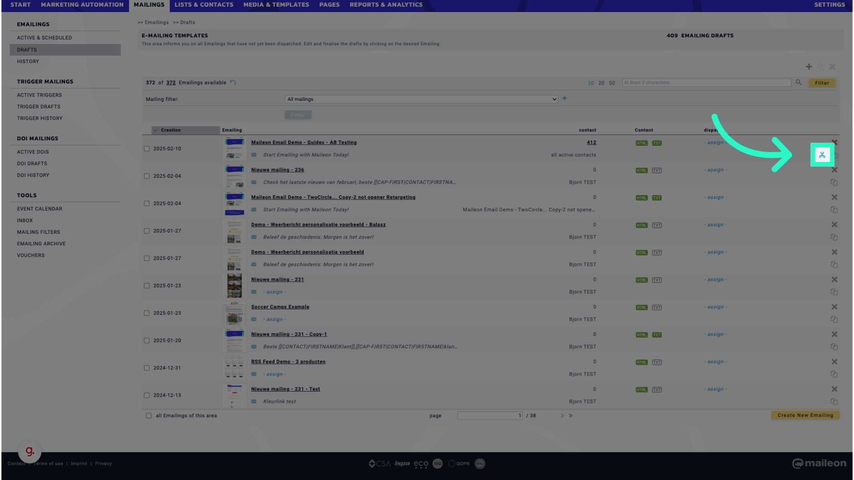Screen dimensions: 854x480
Task: Click the search field At least 3 characters
Action: click(706, 83)
